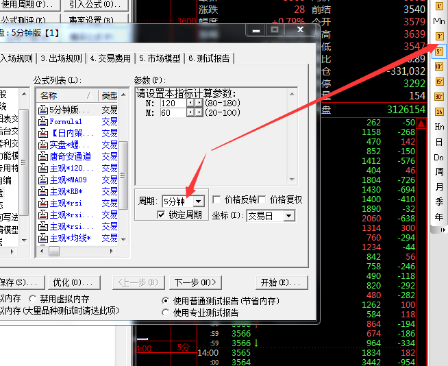The width and height of the screenshot is (448, 366).
Task: Select the 1-hour period icon in sidebar
Action: [439, 112]
